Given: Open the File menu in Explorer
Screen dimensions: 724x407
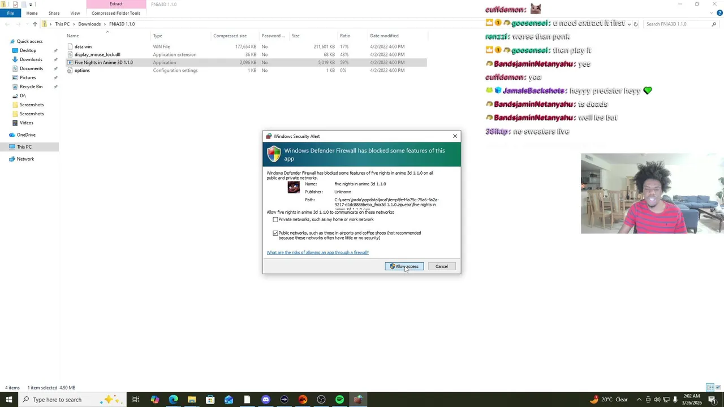Looking at the screenshot, I should point(10,13).
